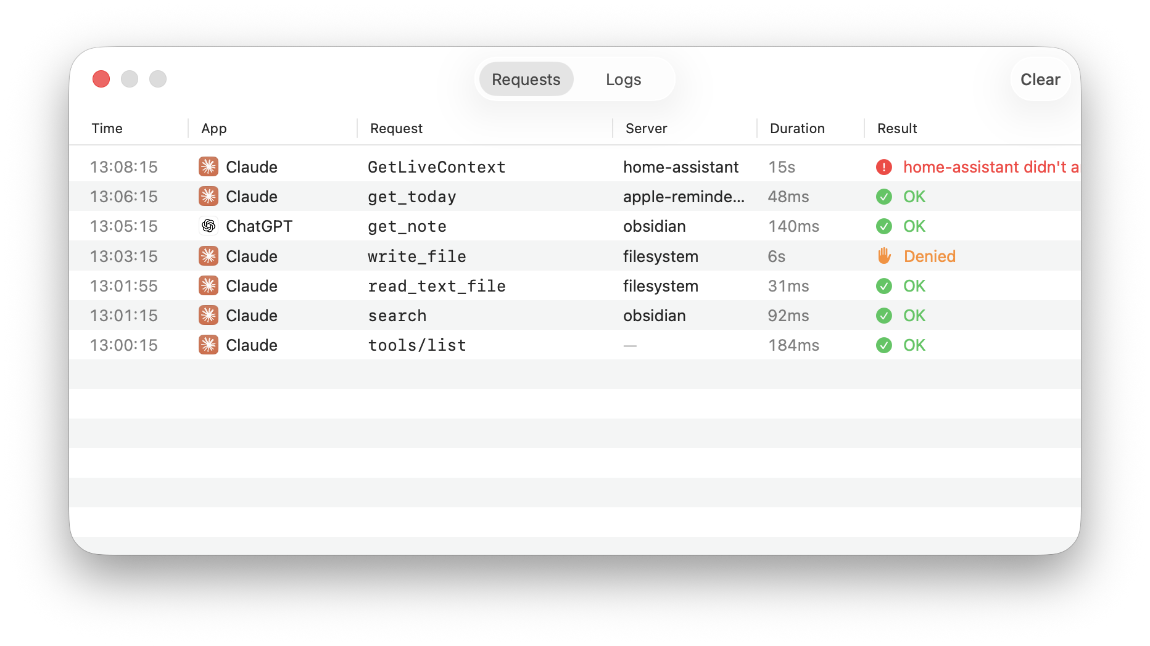Click the obsidian server in get_note row
Viewport: 1150px width, 646px height.
(654, 226)
